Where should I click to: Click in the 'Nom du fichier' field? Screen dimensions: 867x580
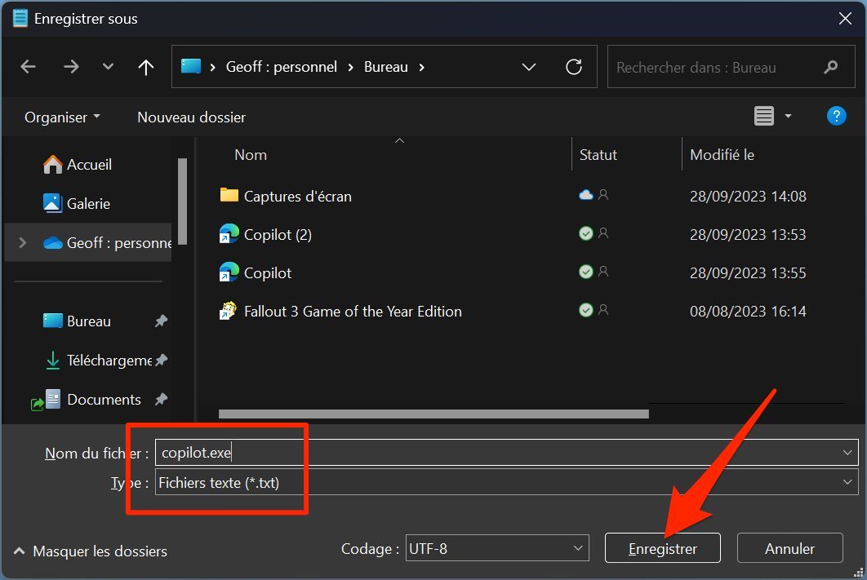coord(506,453)
